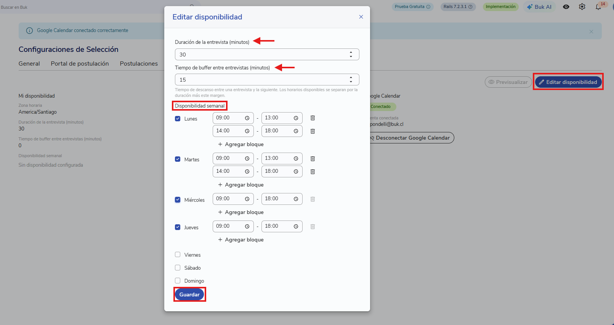Open clock picker for Jueves 18:00 end time
Image resolution: width=614 pixels, height=325 pixels.
click(296, 227)
